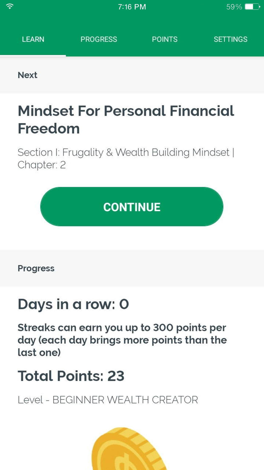
Task: Tap the Section I: Frugality & Wealth Building subtitle
Action: tap(126, 152)
